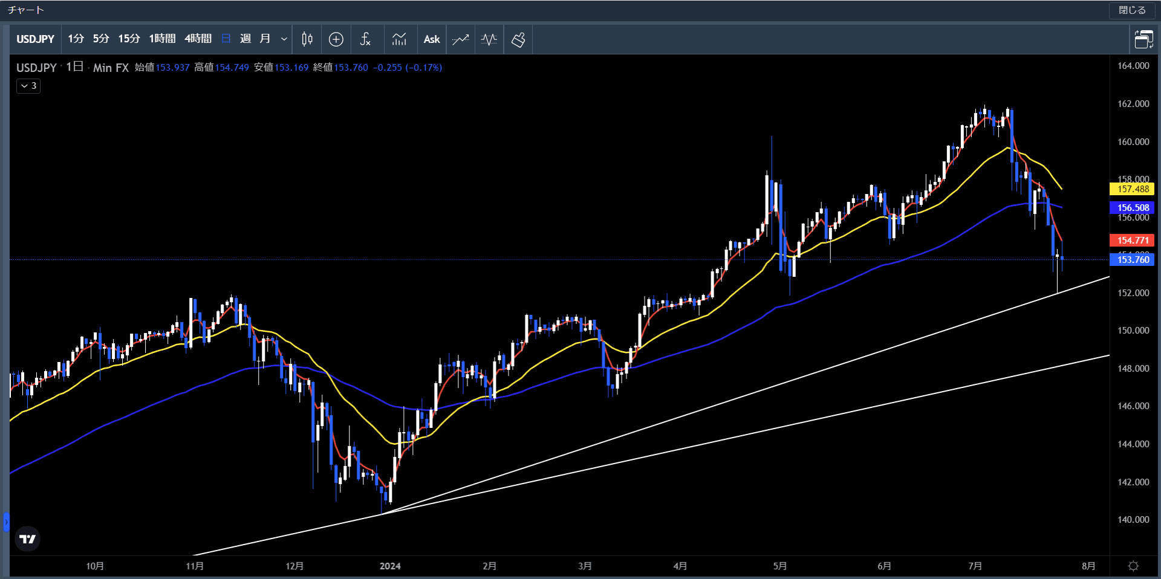This screenshot has width=1161, height=579.
Task: Click the チャート window title
Action: [x=25, y=10]
